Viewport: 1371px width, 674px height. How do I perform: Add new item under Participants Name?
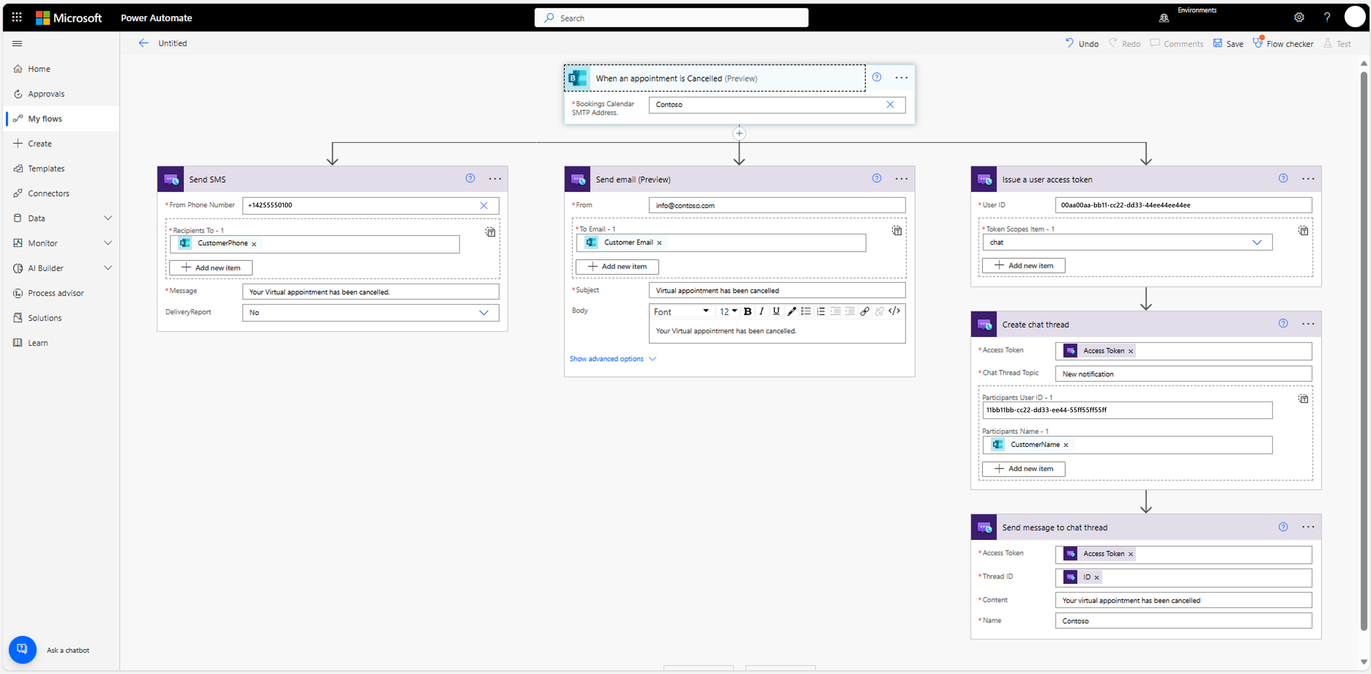[1024, 469]
